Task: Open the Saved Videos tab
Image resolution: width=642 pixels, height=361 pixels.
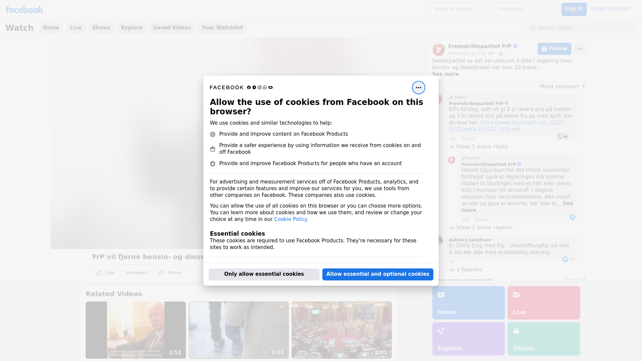Action: coord(172,28)
